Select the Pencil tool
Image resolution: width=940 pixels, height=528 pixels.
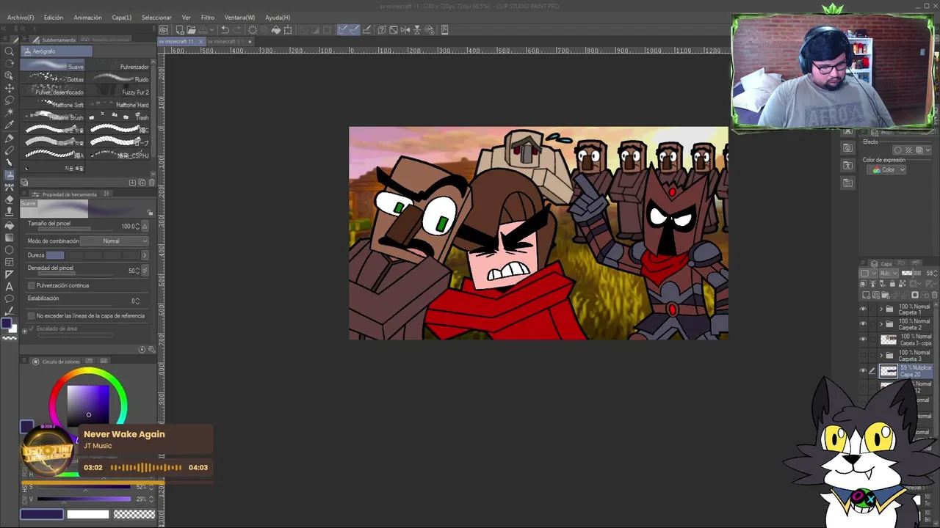click(x=10, y=150)
